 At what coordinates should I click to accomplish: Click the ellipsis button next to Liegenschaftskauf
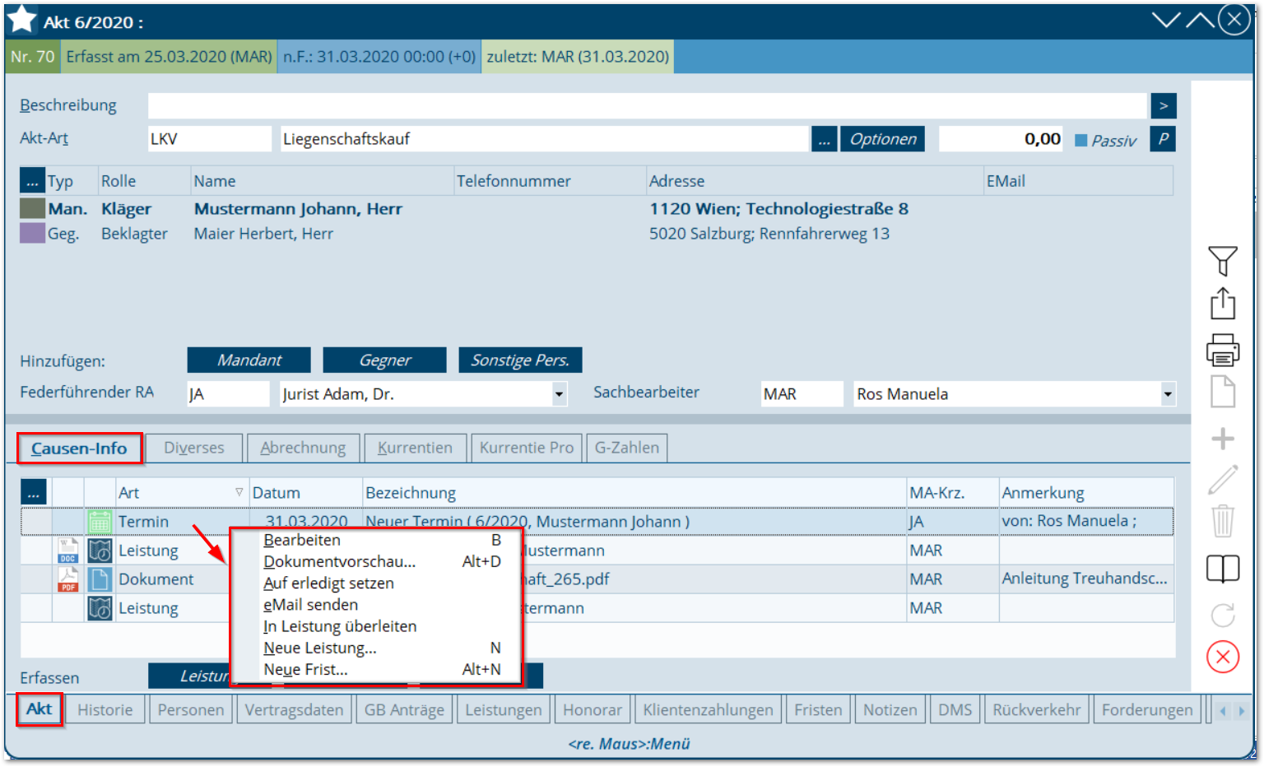click(825, 139)
